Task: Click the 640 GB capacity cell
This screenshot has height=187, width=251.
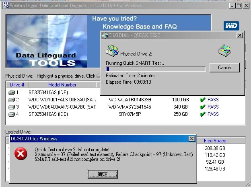Action: click(181, 107)
